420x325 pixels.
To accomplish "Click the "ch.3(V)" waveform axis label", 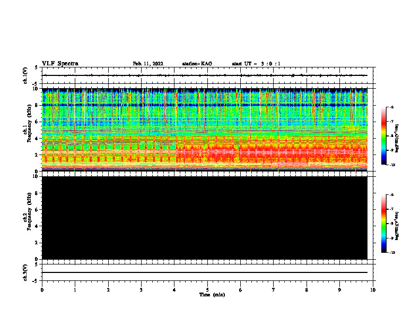I will [x=25, y=272].
